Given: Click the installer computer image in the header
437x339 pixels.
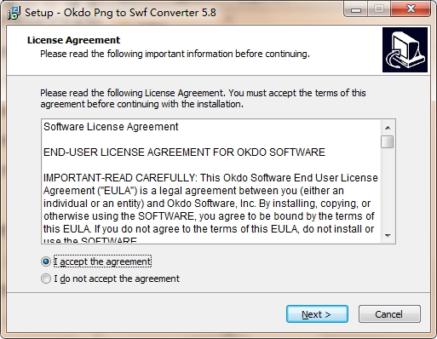Looking at the screenshot, I should pos(405,49).
